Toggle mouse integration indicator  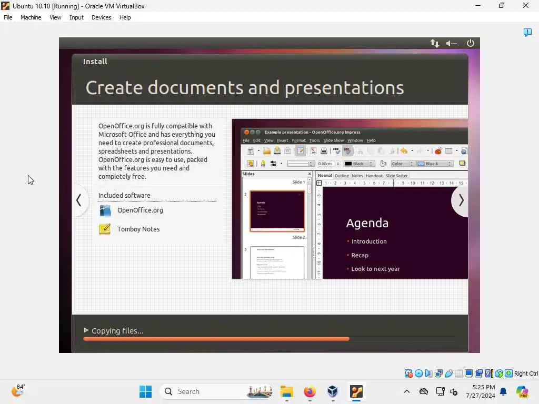499,373
